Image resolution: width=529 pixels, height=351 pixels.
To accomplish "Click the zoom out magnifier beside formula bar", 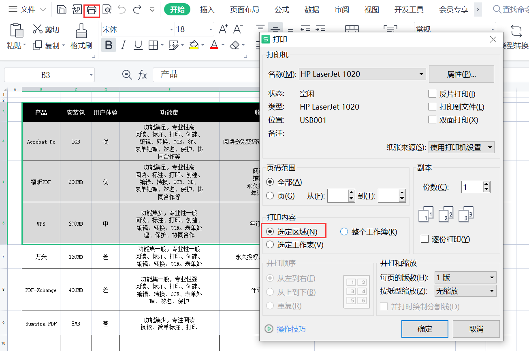I will [127, 75].
